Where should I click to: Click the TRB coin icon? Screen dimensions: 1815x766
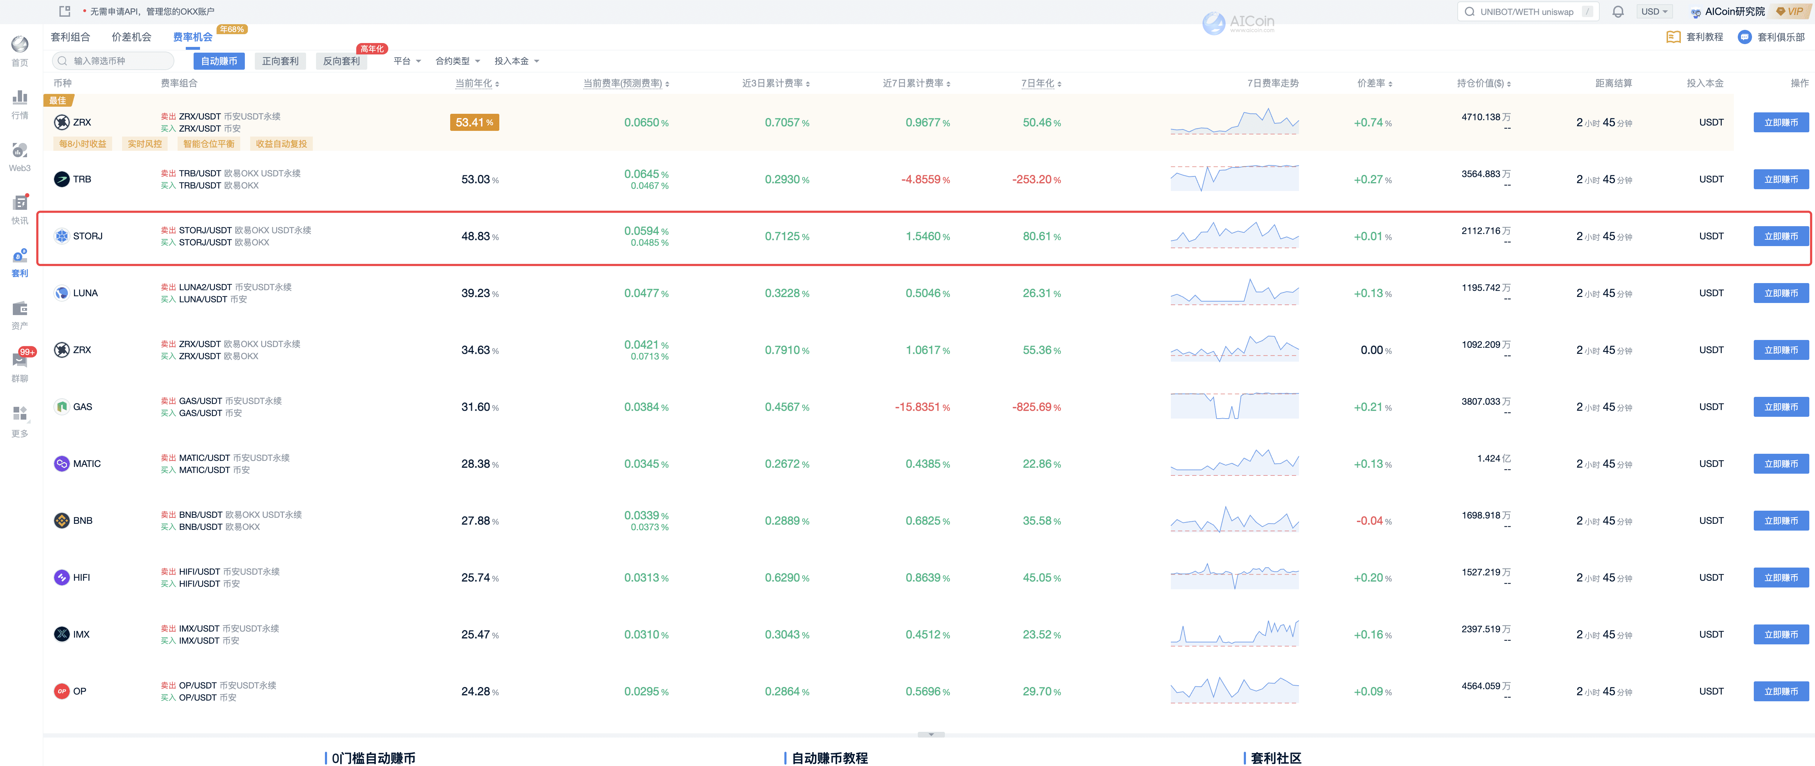tap(61, 180)
